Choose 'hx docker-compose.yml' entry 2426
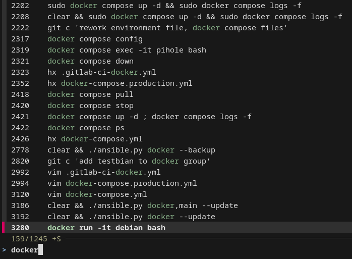The width and height of the screenshot is (352, 259). click(95, 139)
